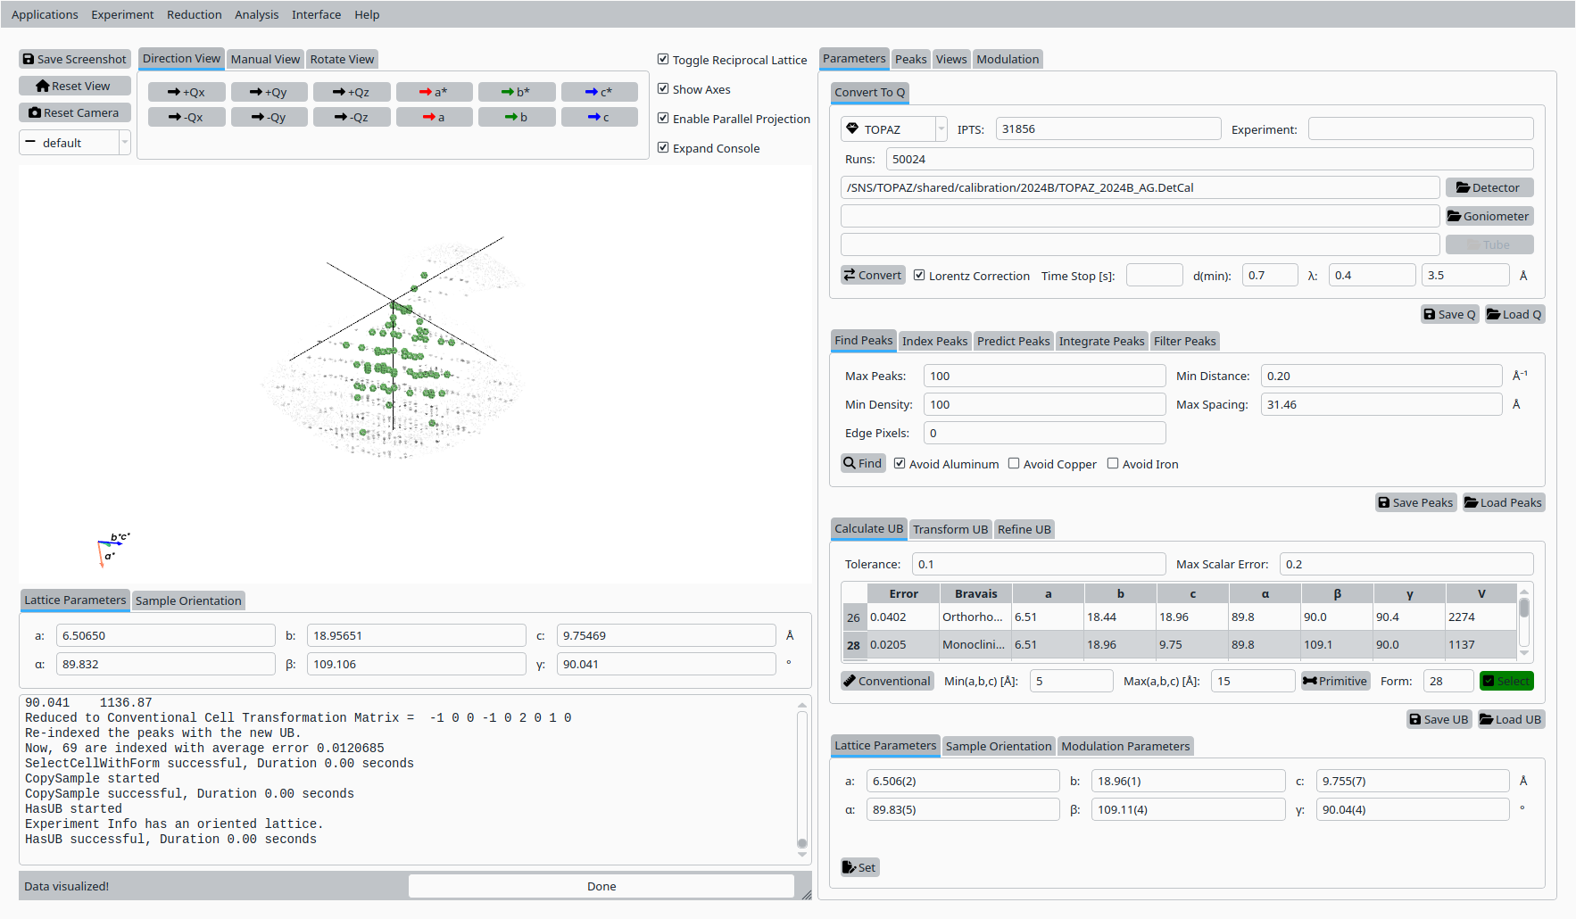Open the Detector calibration file browser
Viewport: 1576px width, 919px height.
[x=1489, y=187]
